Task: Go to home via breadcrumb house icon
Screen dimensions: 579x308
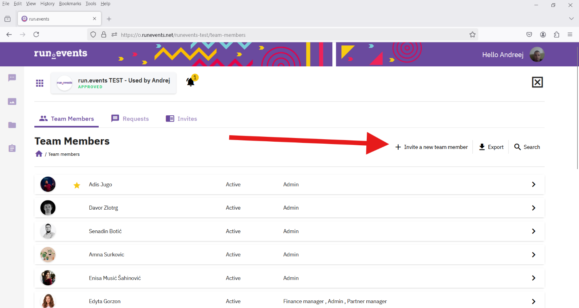Action: tap(39, 154)
